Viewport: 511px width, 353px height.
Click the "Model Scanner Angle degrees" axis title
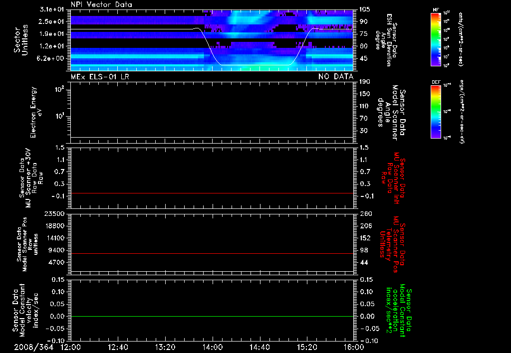[391, 113]
